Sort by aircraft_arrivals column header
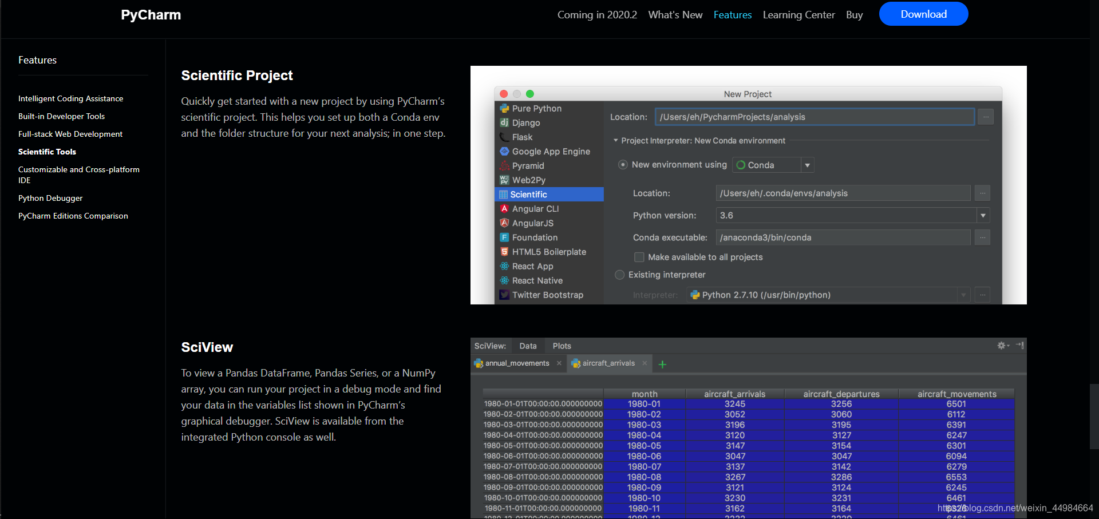 [734, 394]
